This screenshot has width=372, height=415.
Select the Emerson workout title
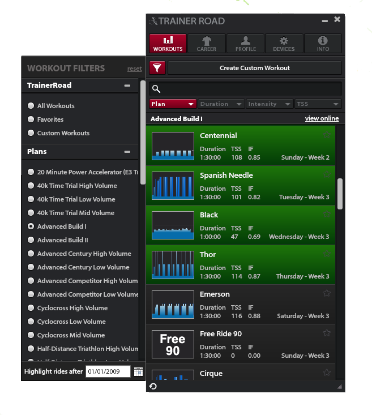coord(215,294)
